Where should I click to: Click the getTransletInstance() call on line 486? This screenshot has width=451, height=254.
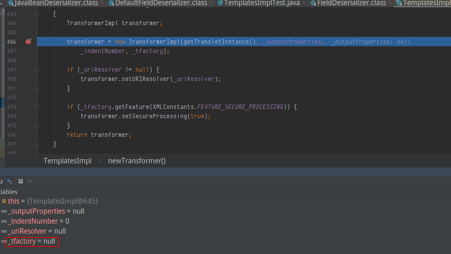tap(219, 42)
